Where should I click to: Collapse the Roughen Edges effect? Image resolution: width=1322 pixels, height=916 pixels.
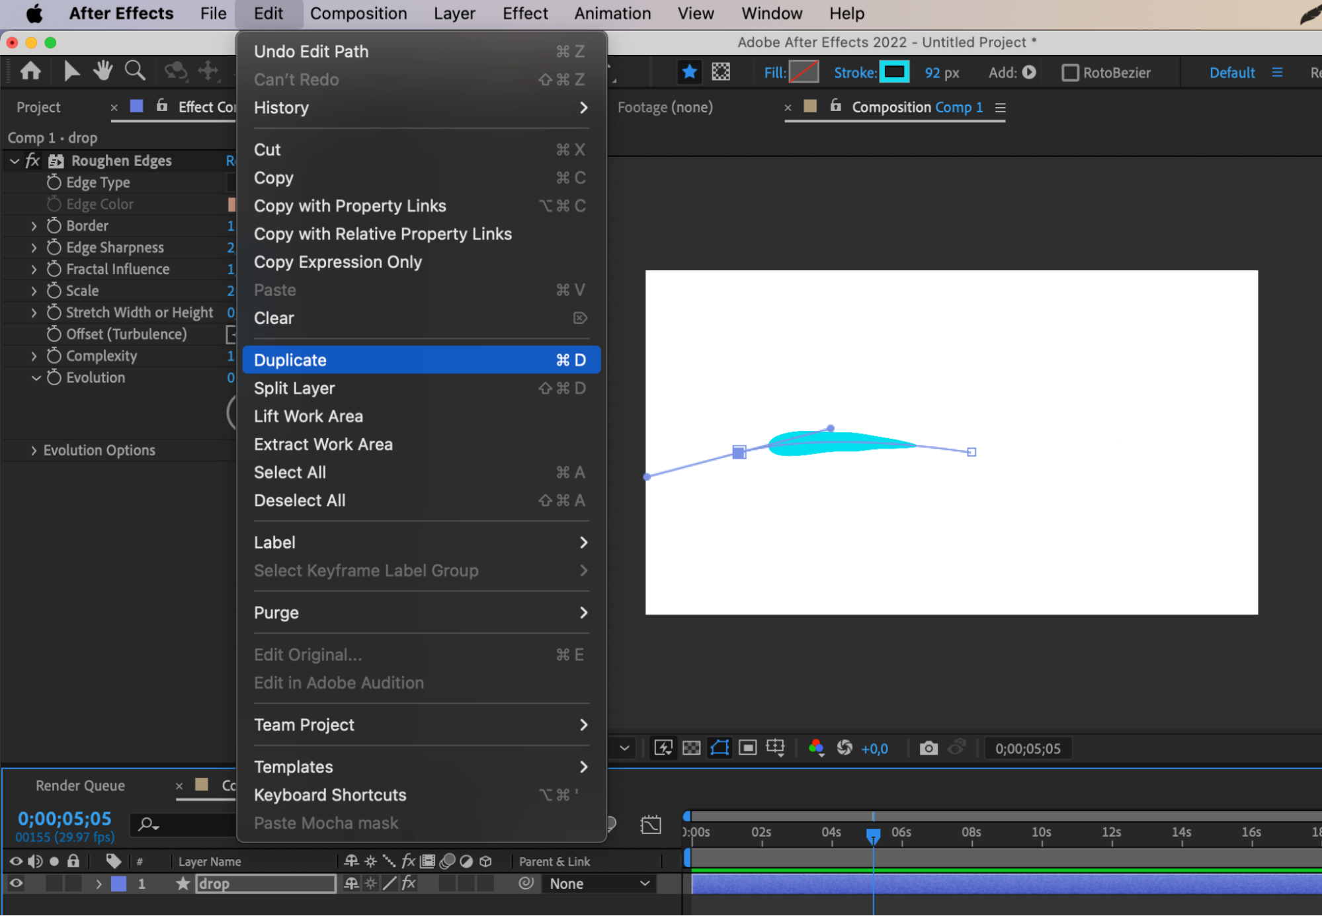(x=15, y=161)
